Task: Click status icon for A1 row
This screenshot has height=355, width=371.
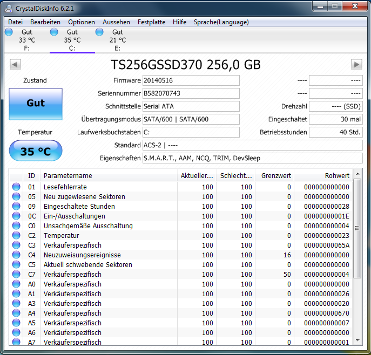Action: pyautogui.click(x=16, y=293)
